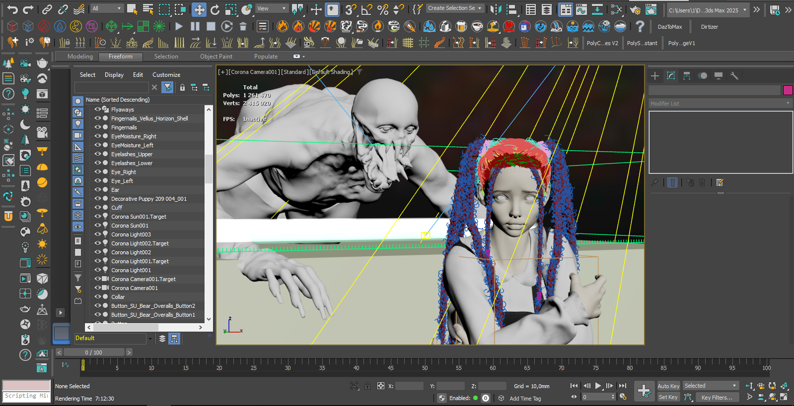This screenshot has height=406, width=794.
Task: Select the Select and Rotate tool
Action: 215,9
